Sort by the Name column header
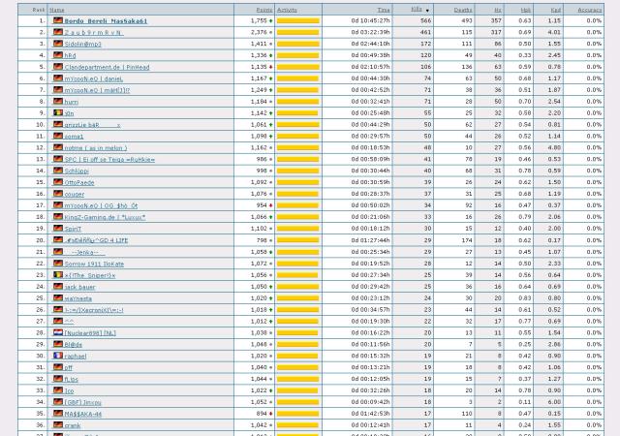Viewport: 620px width, 436px height. pyautogui.click(x=57, y=9)
